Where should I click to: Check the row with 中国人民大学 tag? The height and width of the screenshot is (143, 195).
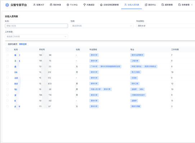click(x=8, y=89)
